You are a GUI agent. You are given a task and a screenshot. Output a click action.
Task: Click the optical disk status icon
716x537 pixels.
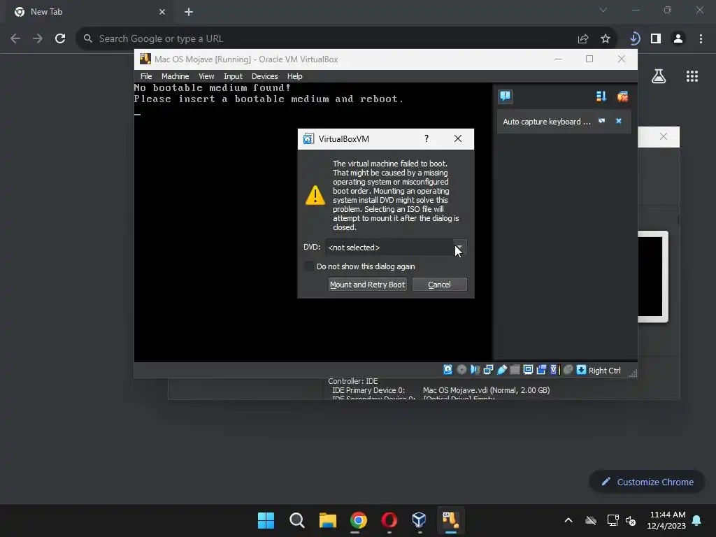(461, 370)
